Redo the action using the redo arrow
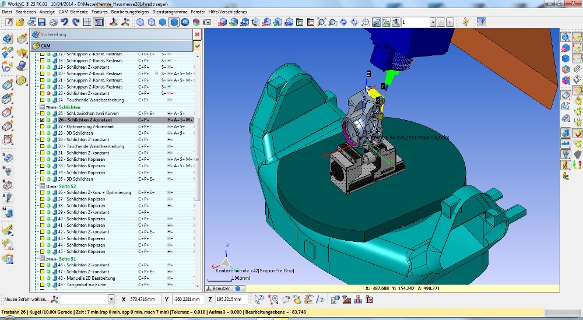583x320 pixels. tap(76, 22)
